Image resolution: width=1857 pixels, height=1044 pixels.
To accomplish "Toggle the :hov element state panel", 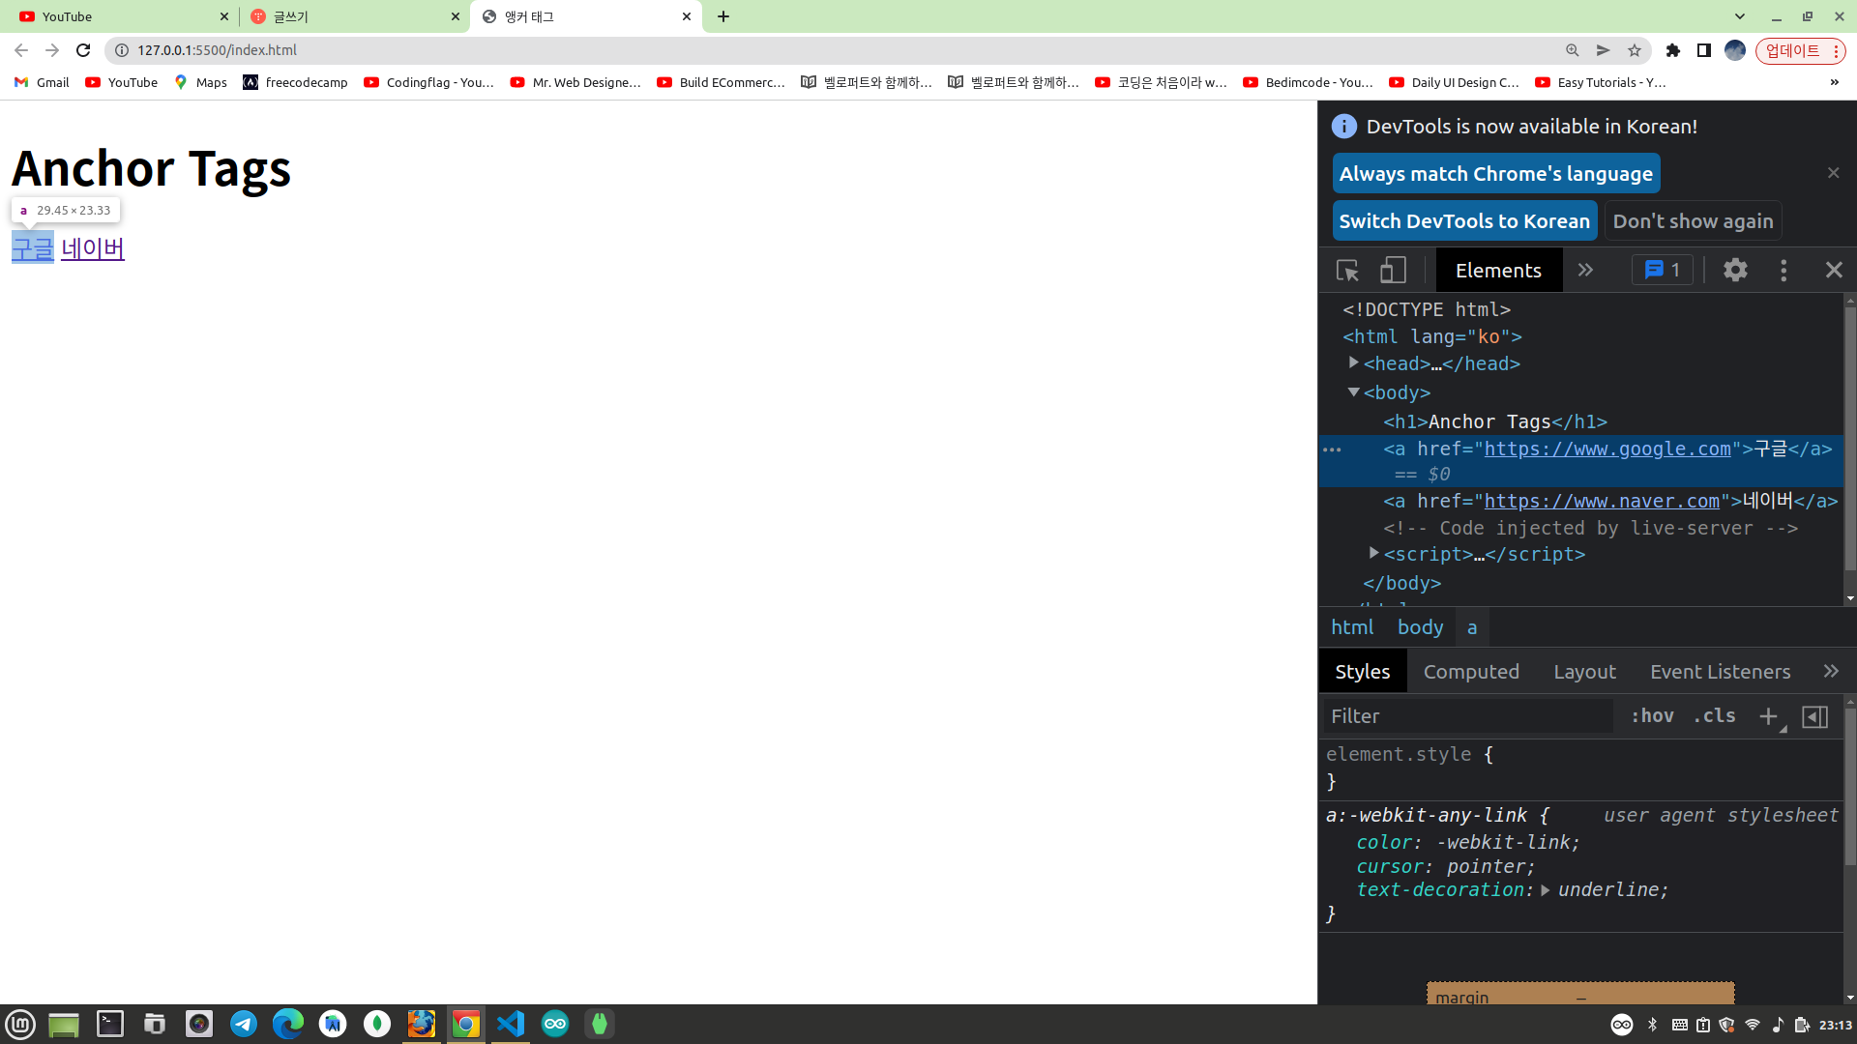I will tap(1652, 716).
